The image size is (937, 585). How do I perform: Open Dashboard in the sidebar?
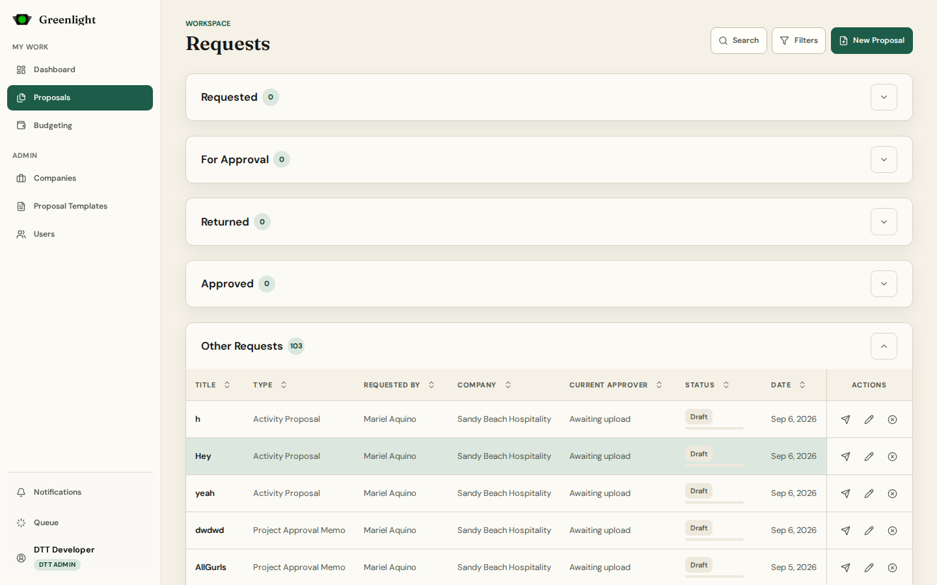(80, 70)
